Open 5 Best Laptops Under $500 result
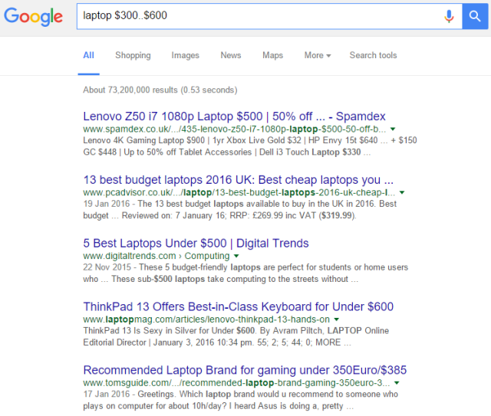 click(196, 243)
